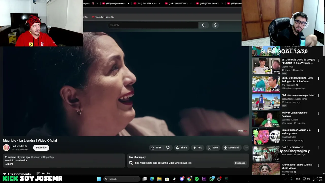Switch to '(385) Boom' tab

click(234, 4)
